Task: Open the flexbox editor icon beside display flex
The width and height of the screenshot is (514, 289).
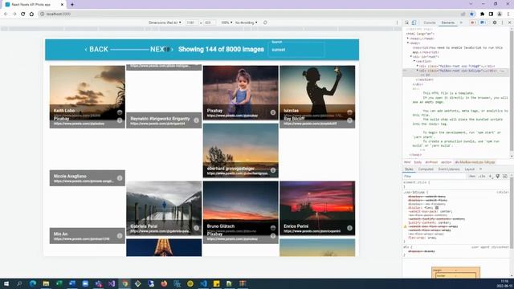Action: pyautogui.click(x=437, y=208)
